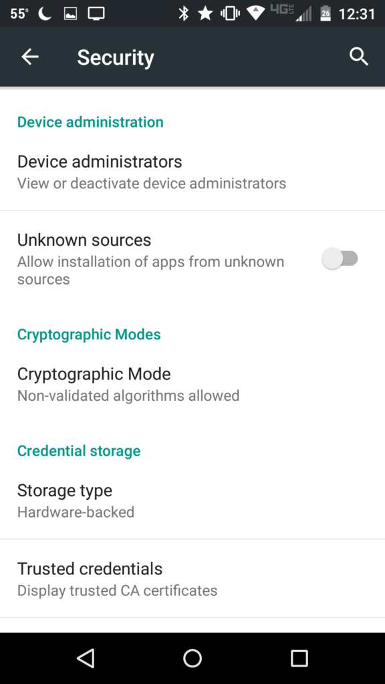Tap the 12:31 clock in status bar

click(x=357, y=14)
